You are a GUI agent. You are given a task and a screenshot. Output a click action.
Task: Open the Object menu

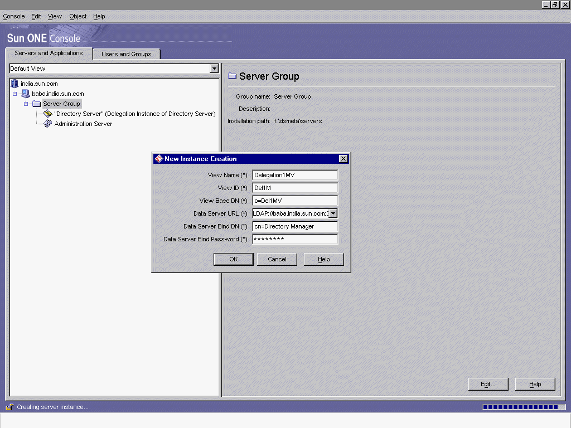point(78,16)
